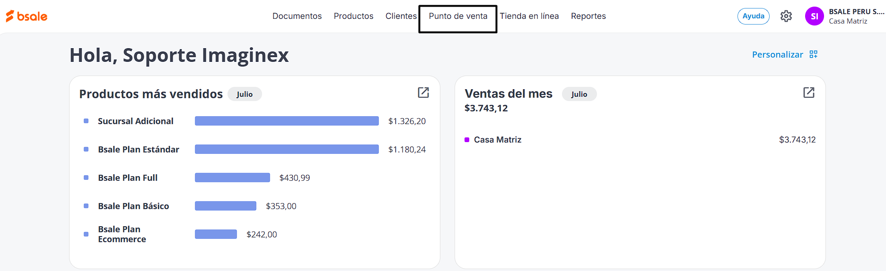
Task: Open the Reportes menu
Action: pos(588,16)
